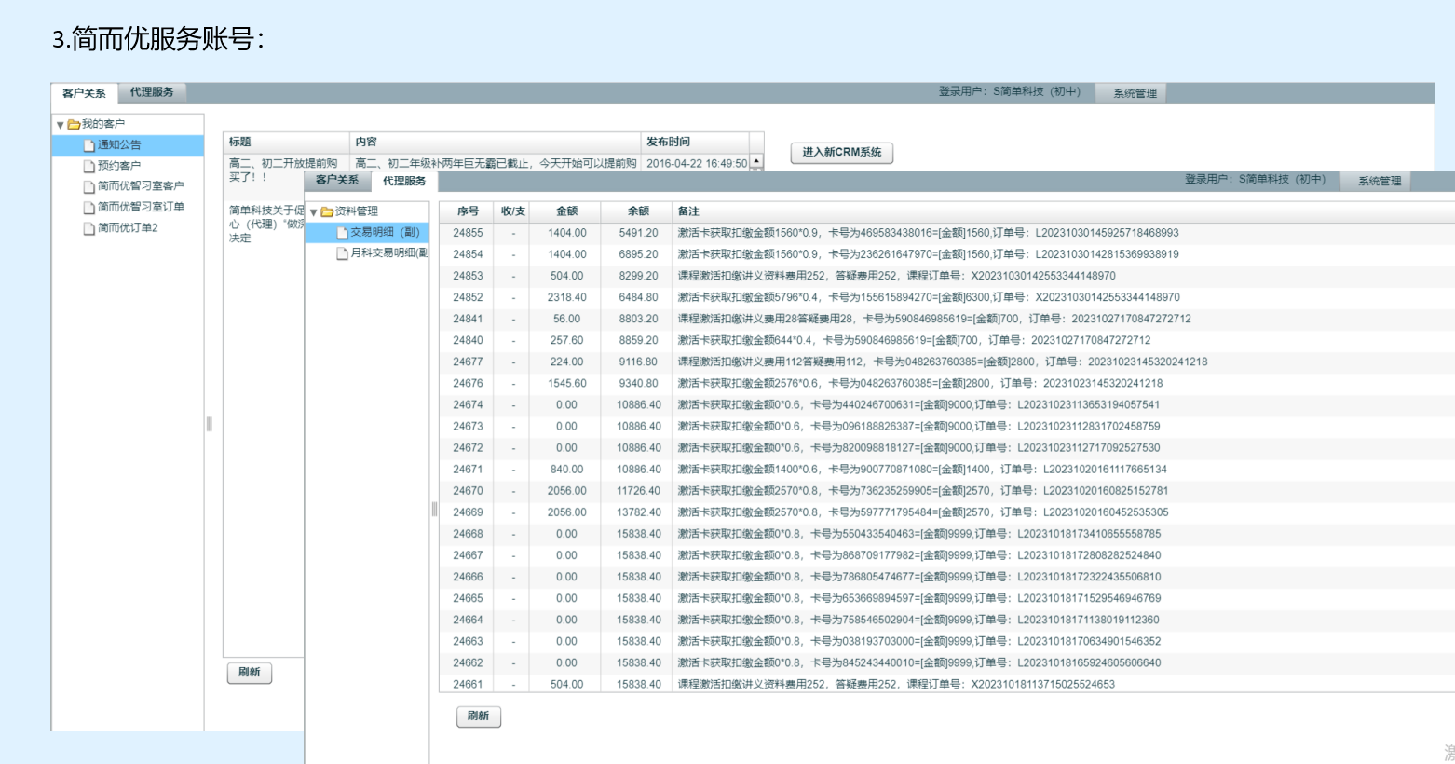Click the 余额 column header
Viewport: 1455px width, 764px height.
coord(638,211)
